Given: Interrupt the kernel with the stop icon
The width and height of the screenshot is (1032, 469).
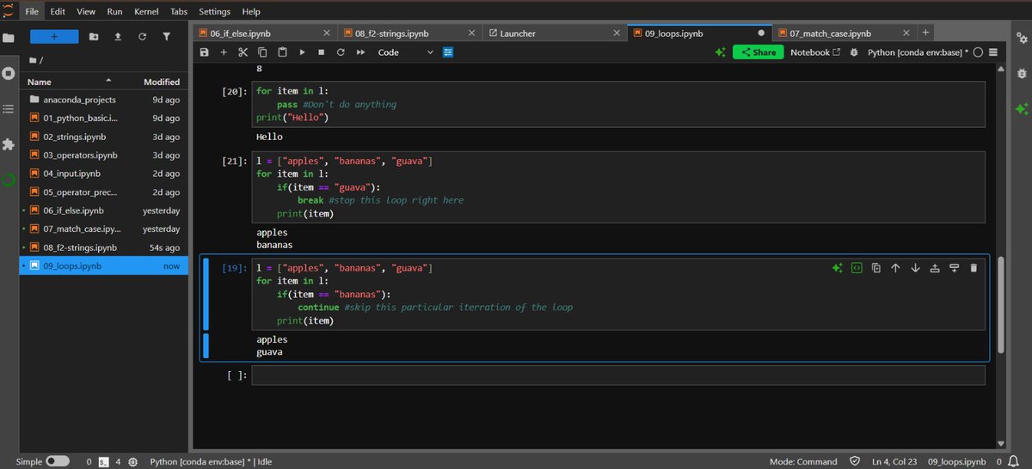Looking at the screenshot, I should [x=321, y=52].
